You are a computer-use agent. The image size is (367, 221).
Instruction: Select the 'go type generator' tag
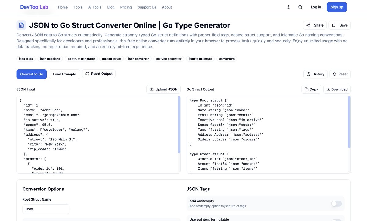coord(169,59)
